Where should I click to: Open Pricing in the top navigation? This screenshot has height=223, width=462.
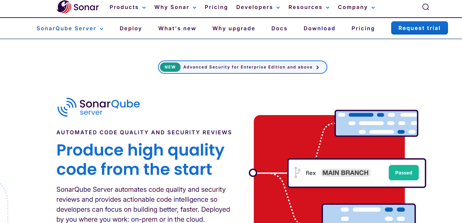(x=216, y=7)
